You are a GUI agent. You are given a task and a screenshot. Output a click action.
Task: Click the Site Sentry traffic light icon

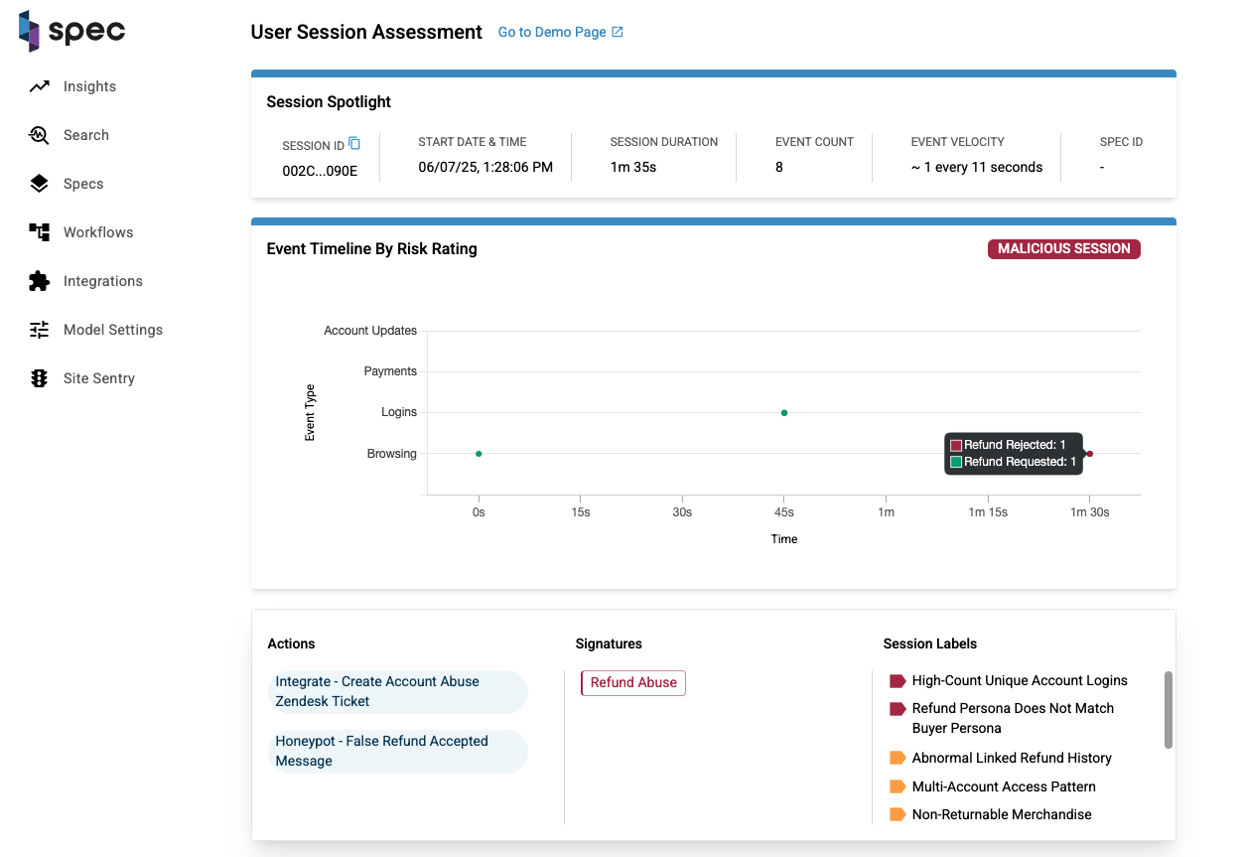[39, 378]
